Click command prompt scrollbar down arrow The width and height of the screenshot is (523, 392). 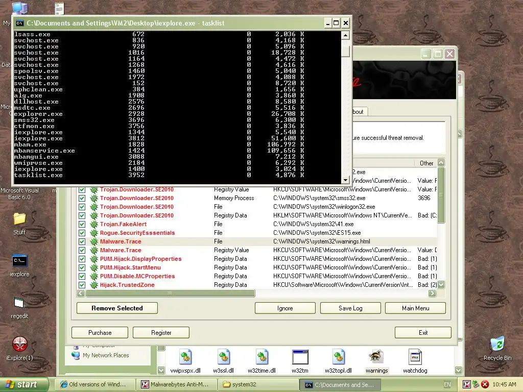(346, 180)
